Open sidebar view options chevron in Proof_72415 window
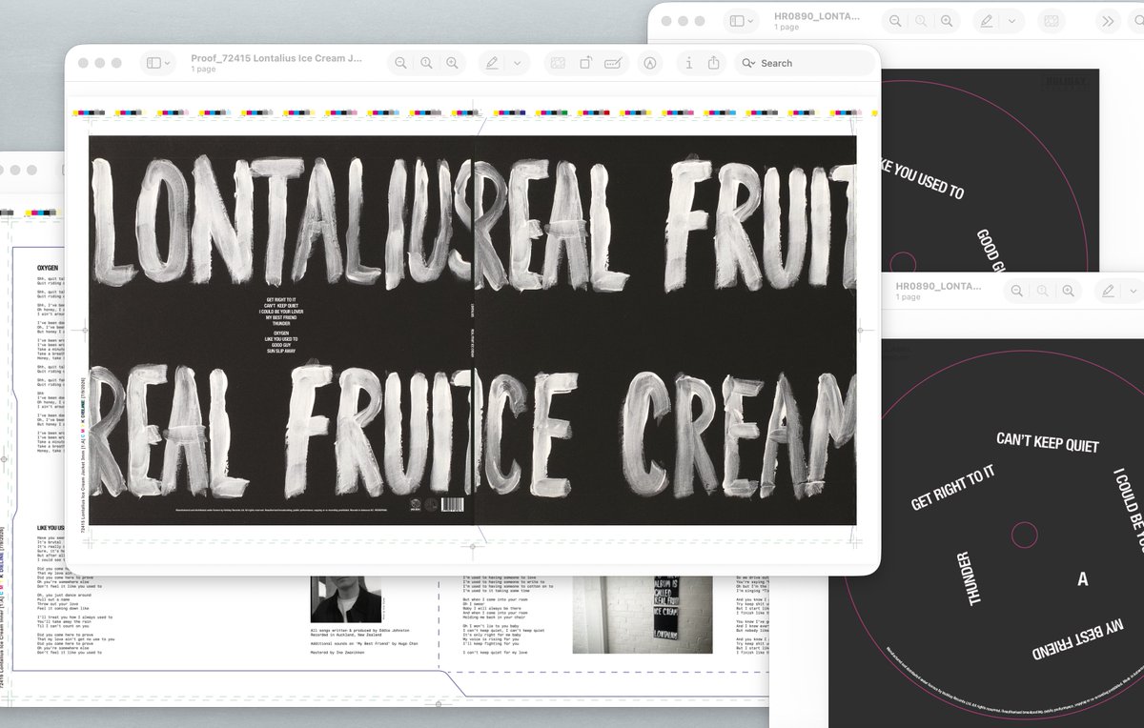Image resolution: width=1144 pixels, height=728 pixels. click(x=169, y=63)
